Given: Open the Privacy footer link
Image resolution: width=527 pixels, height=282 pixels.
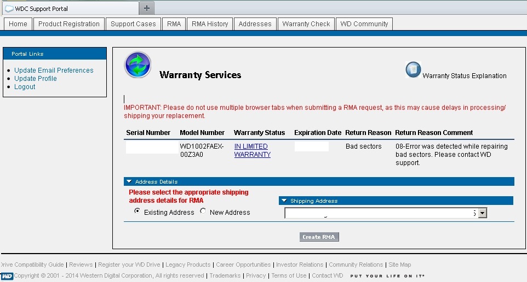Looking at the screenshot, I should [x=256, y=275].
